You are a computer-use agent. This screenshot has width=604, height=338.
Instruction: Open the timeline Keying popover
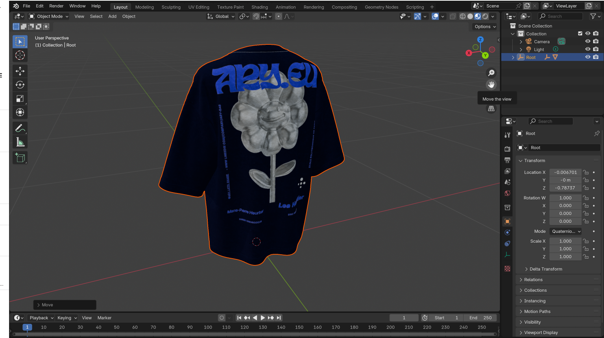(66, 318)
